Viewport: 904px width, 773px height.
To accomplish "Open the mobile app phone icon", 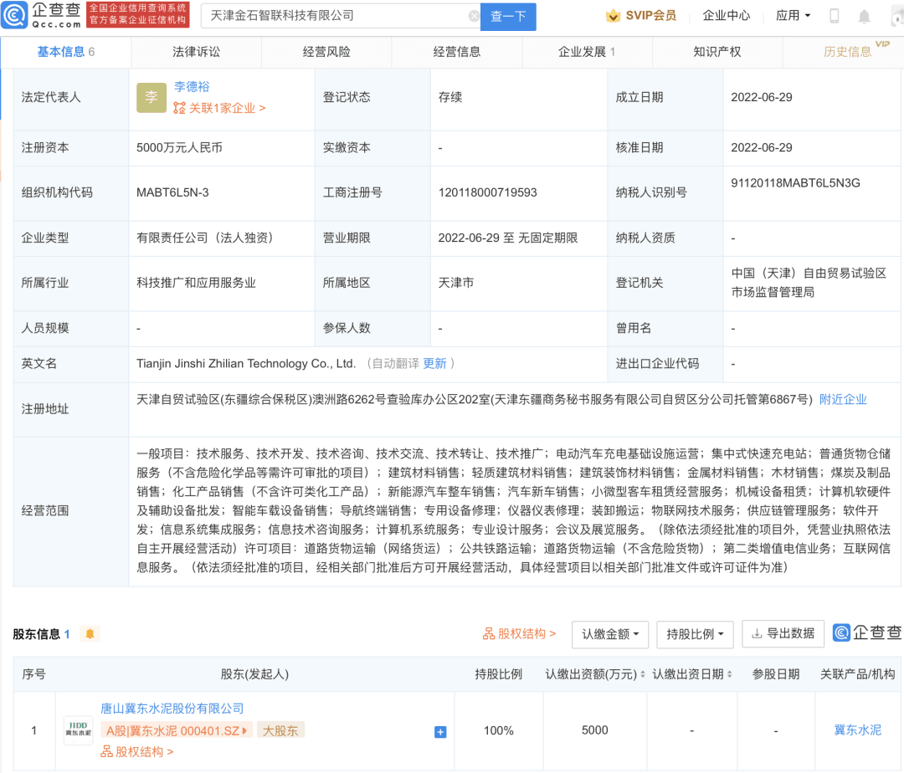I will pyautogui.click(x=834, y=16).
